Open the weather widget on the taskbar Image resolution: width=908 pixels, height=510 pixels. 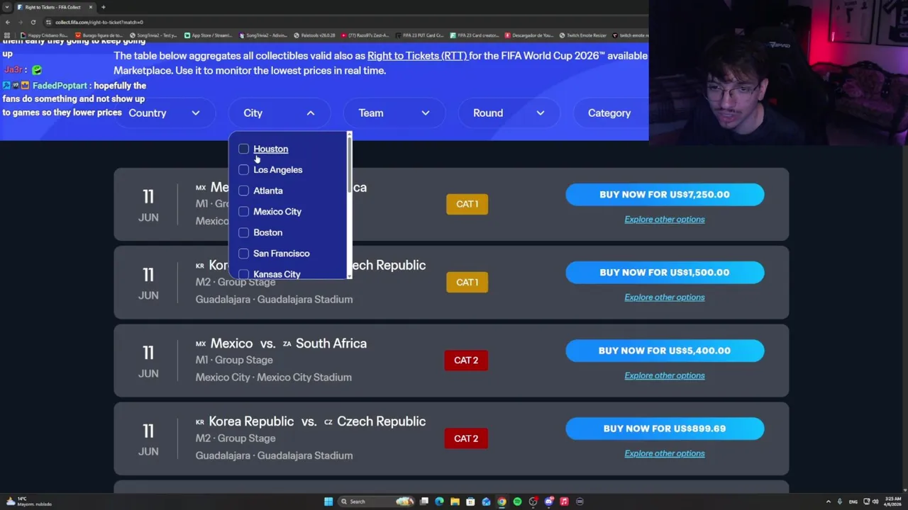tap(28, 501)
